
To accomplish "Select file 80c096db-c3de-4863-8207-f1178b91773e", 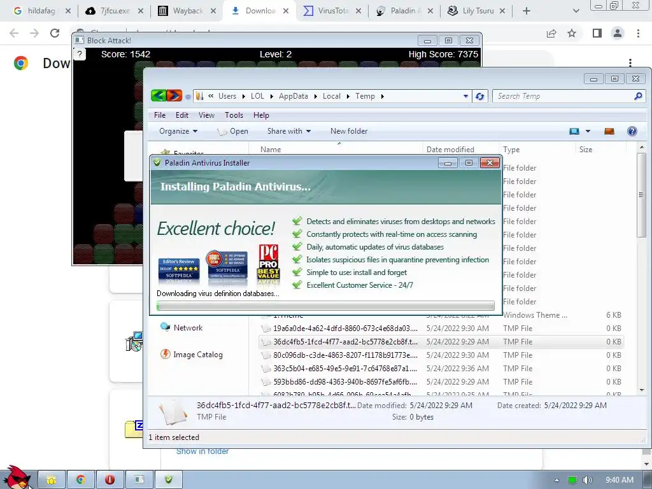I will tap(441, 355).
